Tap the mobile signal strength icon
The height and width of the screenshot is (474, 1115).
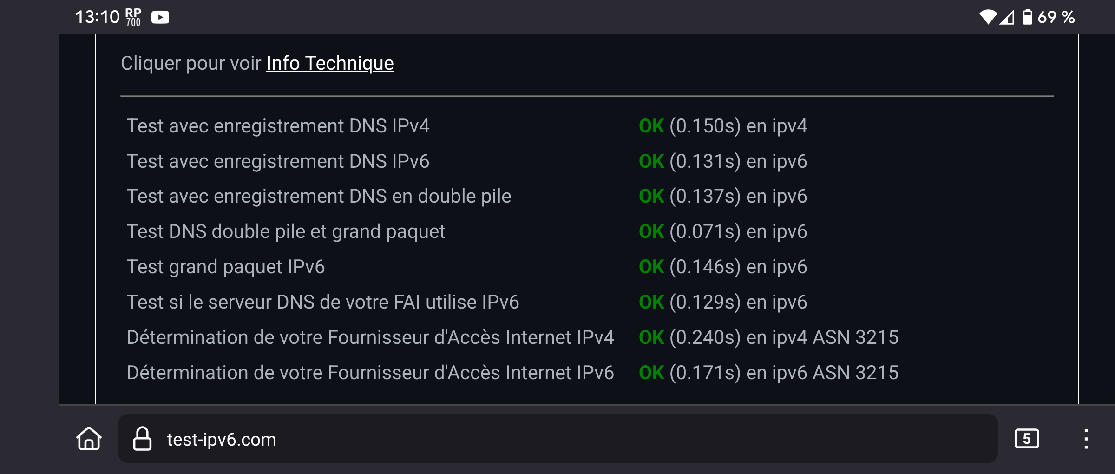pos(1007,17)
